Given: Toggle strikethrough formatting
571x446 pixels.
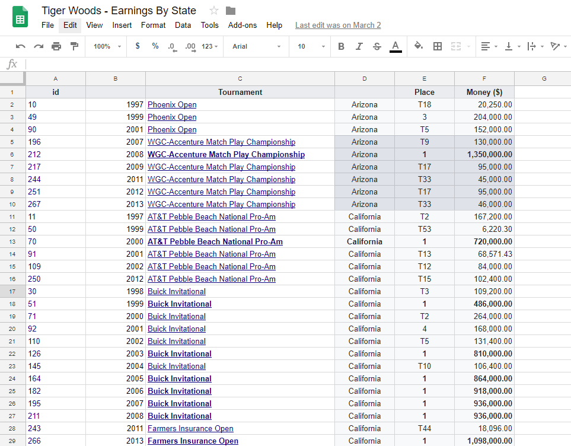Looking at the screenshot, I should click(377, 46).
